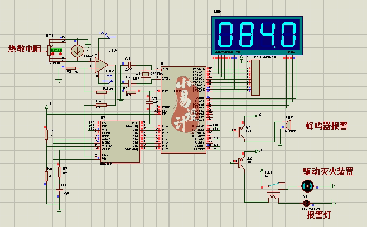Click the X1 crystal component
Image resolution: width=367 pixels, height=227 pixels.
pos(146,74)
